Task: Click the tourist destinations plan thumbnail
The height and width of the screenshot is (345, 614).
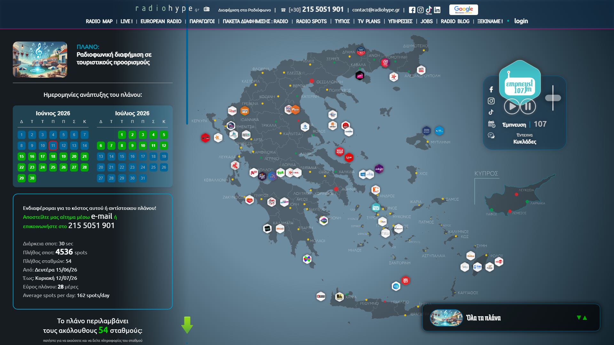Action: [40, 59]
